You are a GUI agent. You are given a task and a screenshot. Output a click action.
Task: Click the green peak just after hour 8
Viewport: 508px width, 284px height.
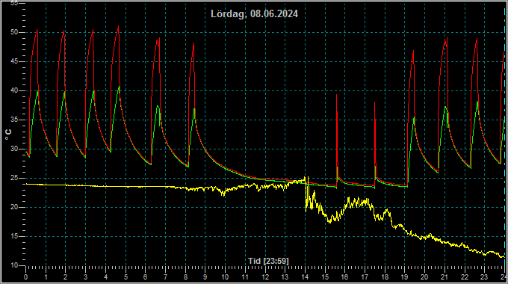pyautogui.click(x=194, y=109)
